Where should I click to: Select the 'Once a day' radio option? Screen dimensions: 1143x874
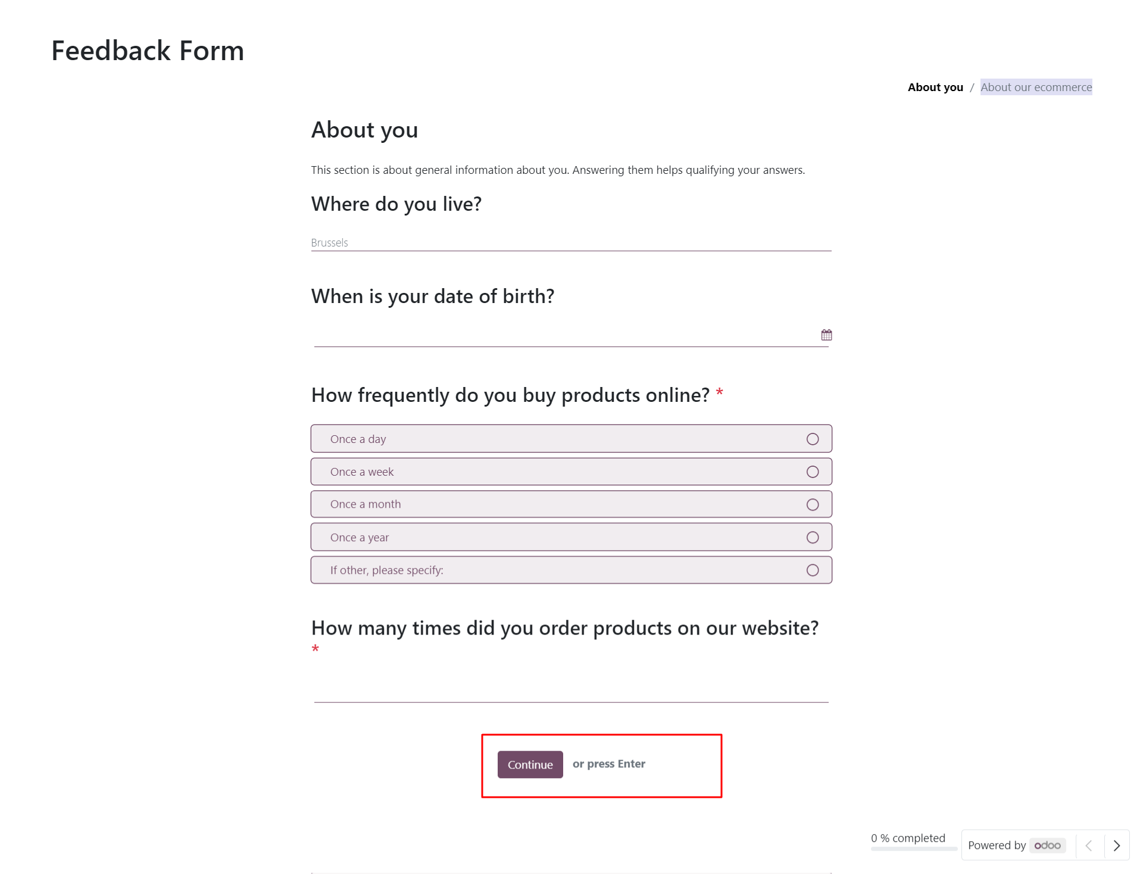click(x=571, y=439)
